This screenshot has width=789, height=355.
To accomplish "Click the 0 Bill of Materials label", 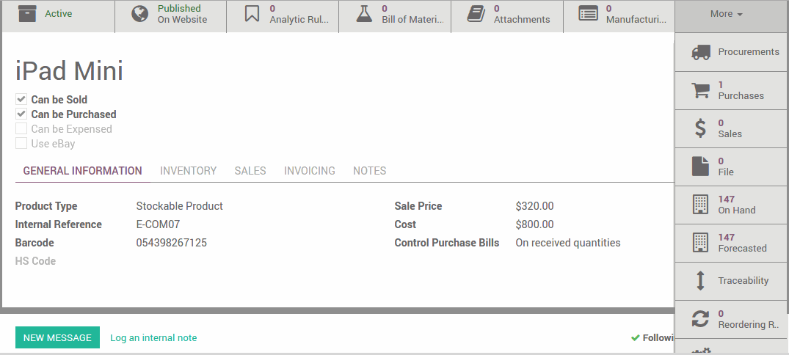I will click(413, 14).
